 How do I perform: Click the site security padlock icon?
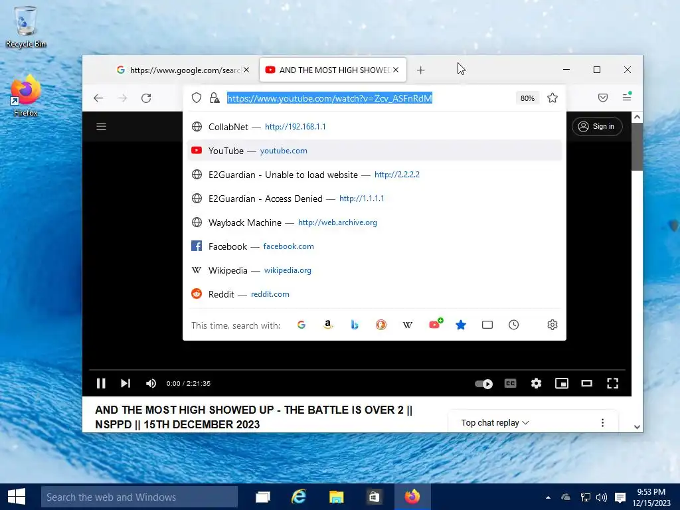[214, 98]
